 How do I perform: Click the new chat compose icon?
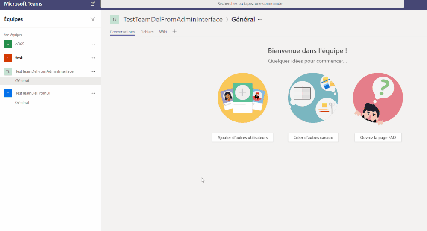point(93,3)
